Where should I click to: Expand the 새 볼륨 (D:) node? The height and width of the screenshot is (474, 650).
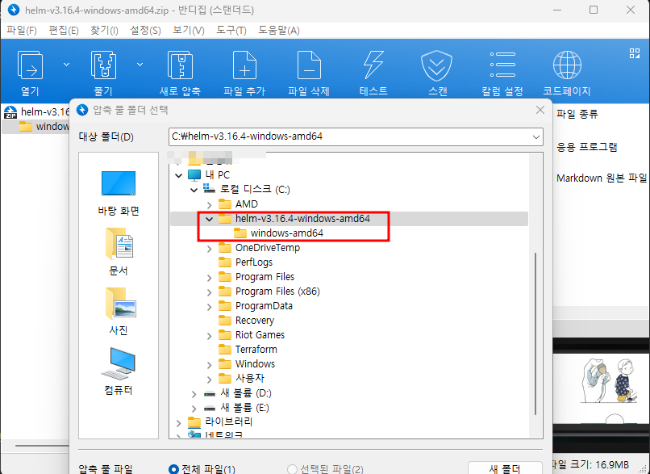click(x=194, y=394)
